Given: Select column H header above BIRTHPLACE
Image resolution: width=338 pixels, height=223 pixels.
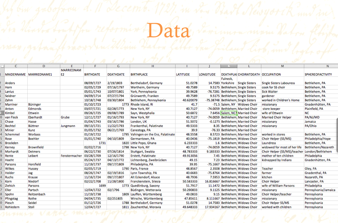Looking at the screenshot, I should pos(153,66).
